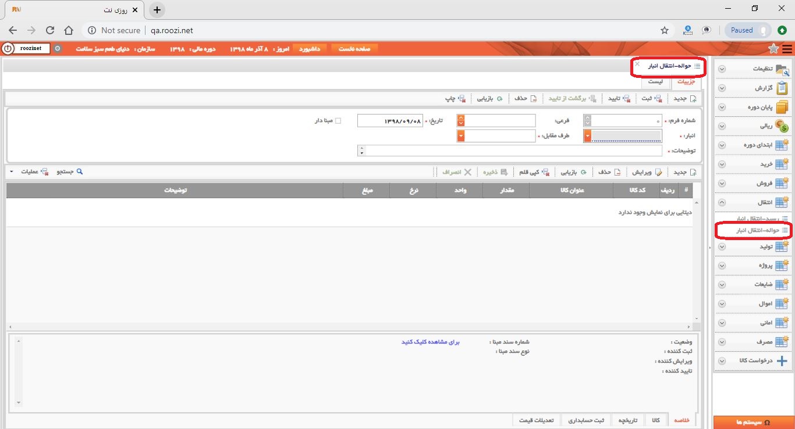This screenshot has width=795, height=429.
Task: Click the برای مشاهده کلیک کنید link
Action: click(x=430, y=342)
